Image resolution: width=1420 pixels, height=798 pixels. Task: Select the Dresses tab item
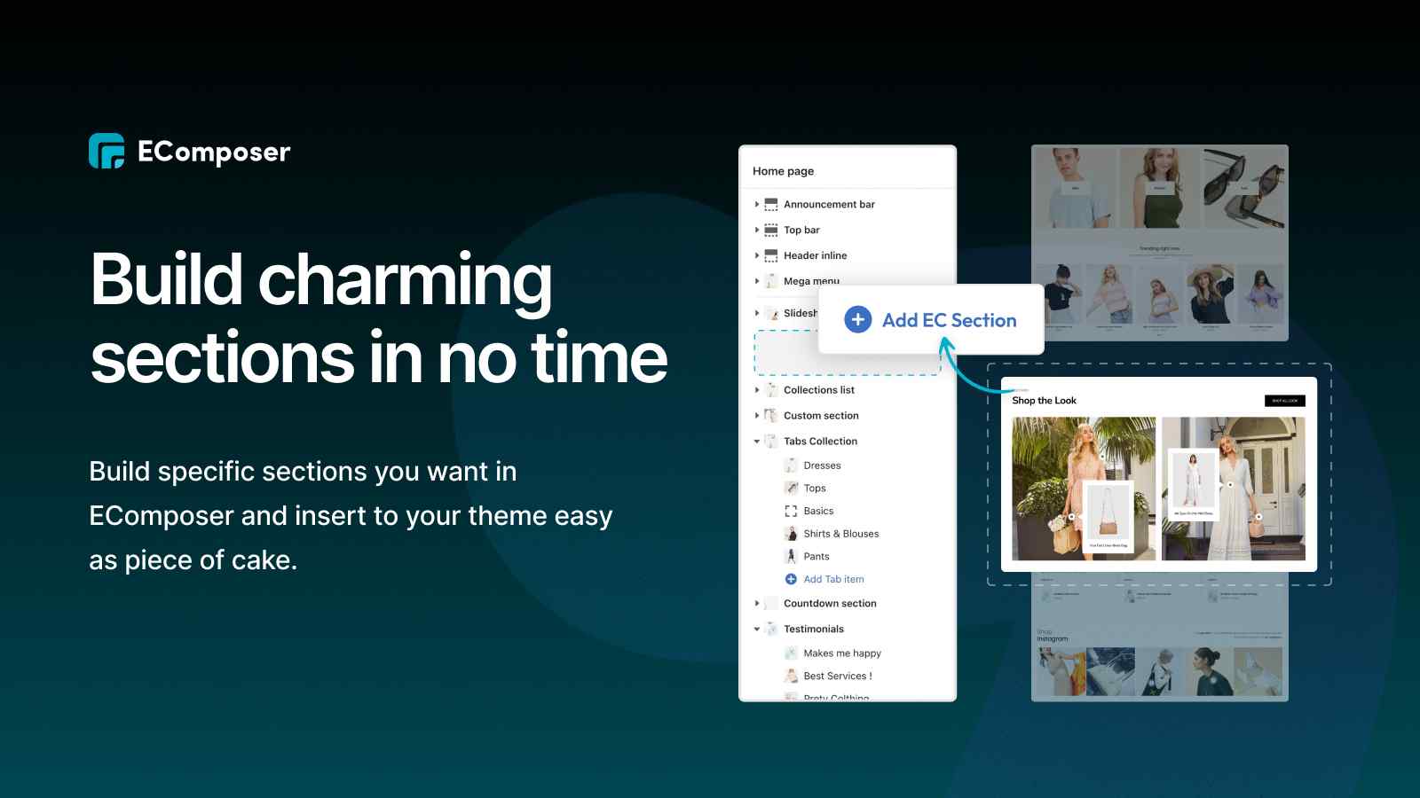point(822,465)
